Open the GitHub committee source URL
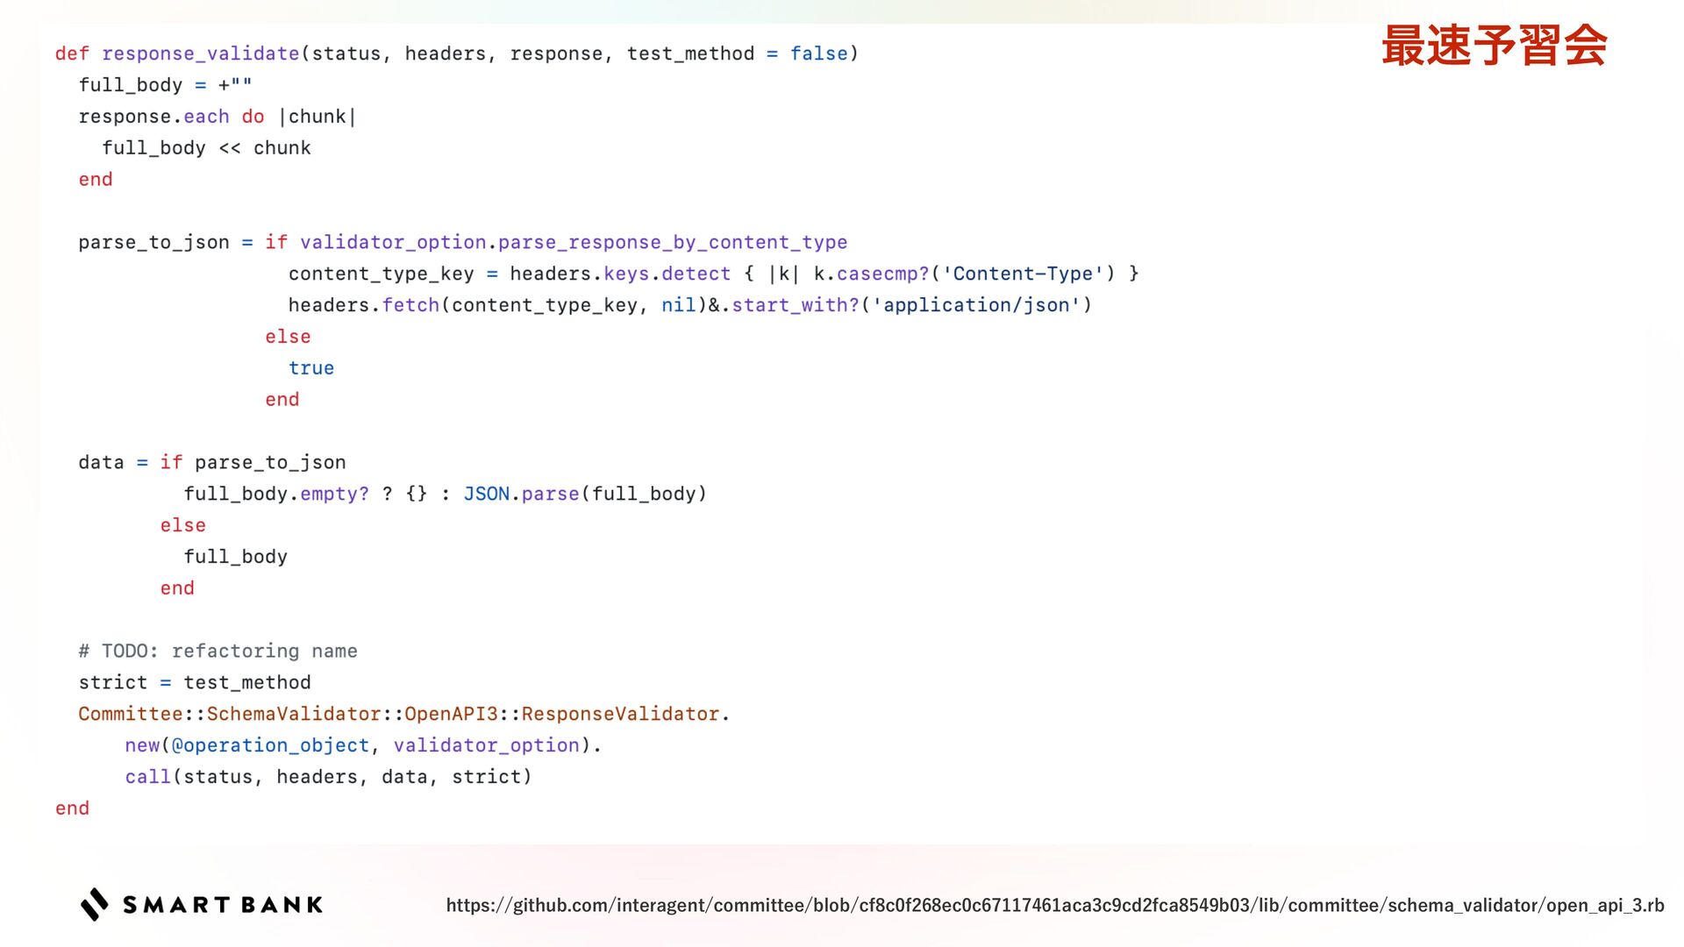The height and width of the screenshot is (947, 1684). pos(1054,905)
